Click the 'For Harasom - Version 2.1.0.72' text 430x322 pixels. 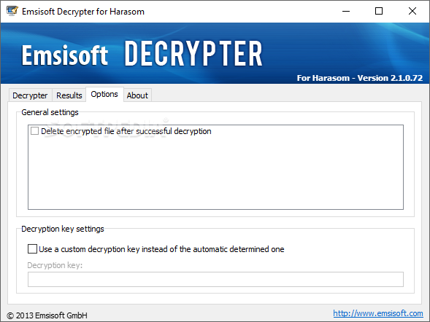[x=360, y=78]
